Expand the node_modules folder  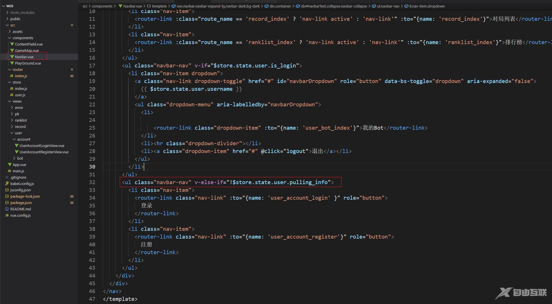click(22, 12)
